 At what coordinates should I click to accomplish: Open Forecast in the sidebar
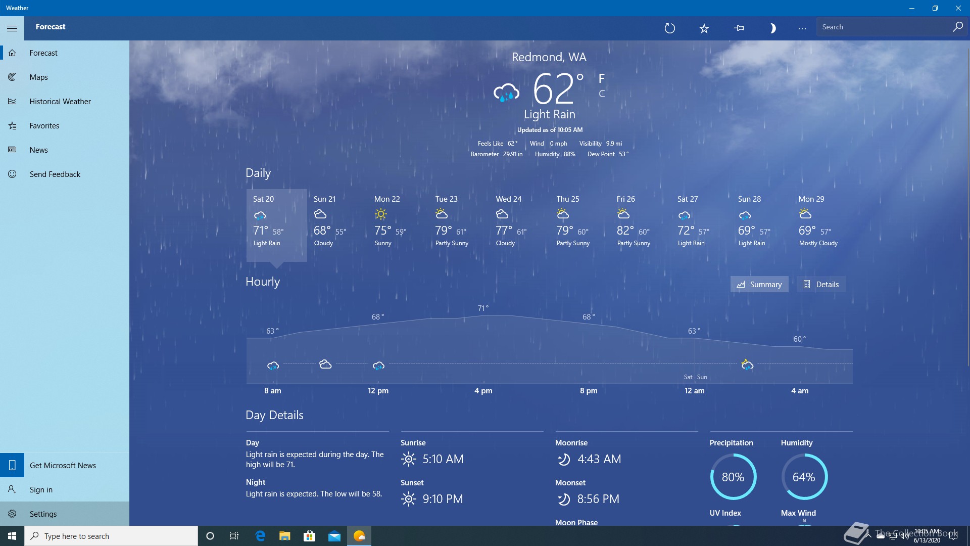[65, 53]
